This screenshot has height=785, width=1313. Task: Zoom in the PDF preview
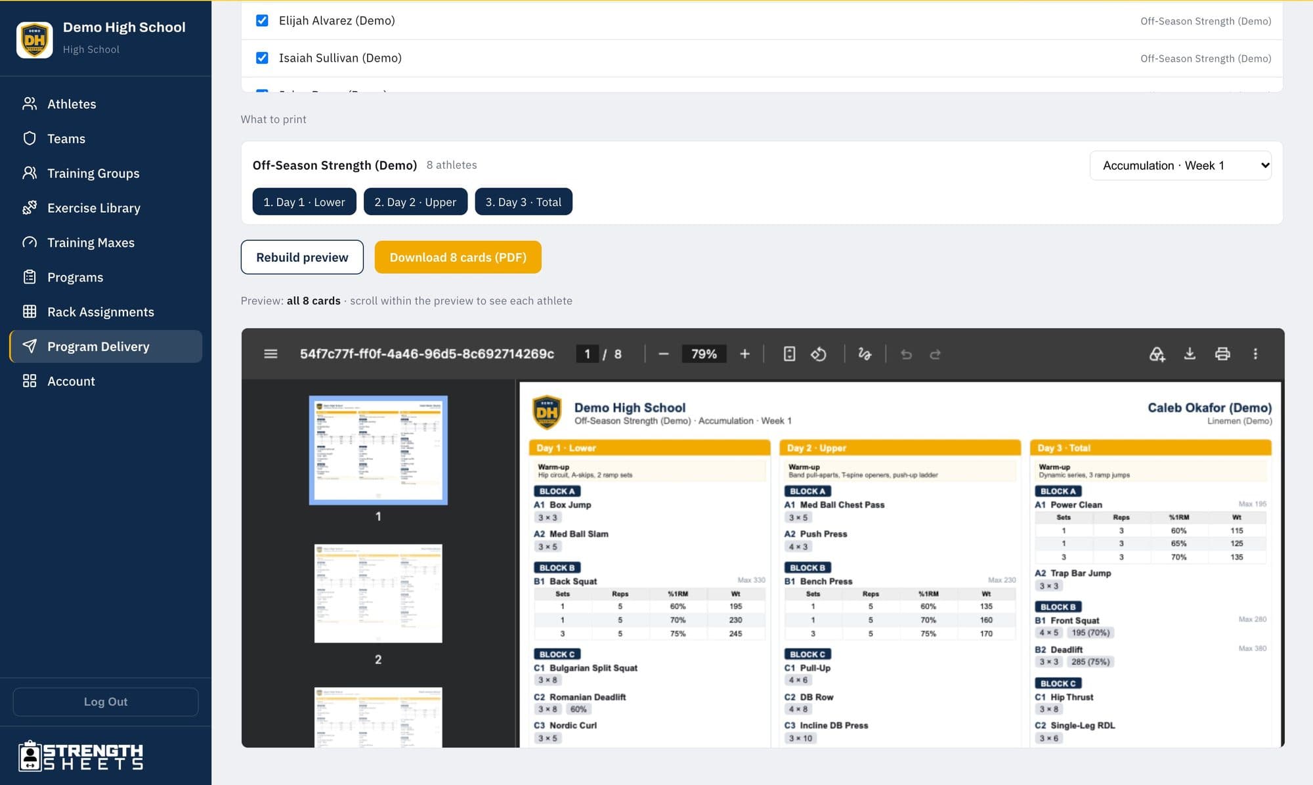click(744, 354)
